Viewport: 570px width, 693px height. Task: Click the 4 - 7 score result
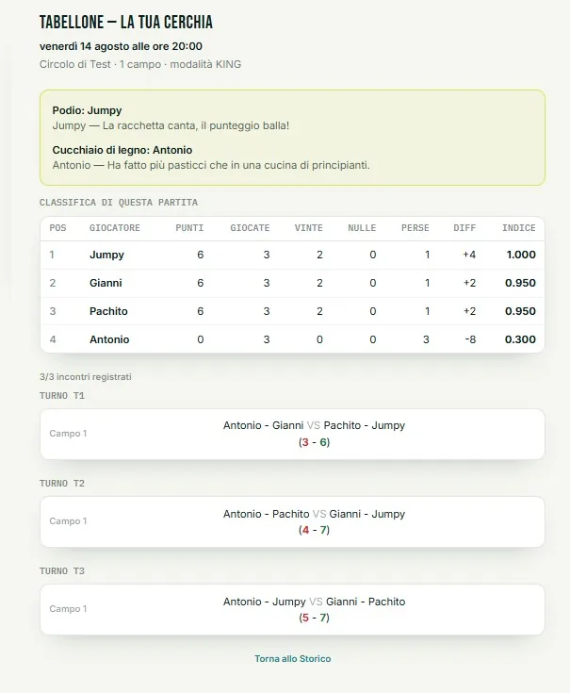tap(314, 530)
